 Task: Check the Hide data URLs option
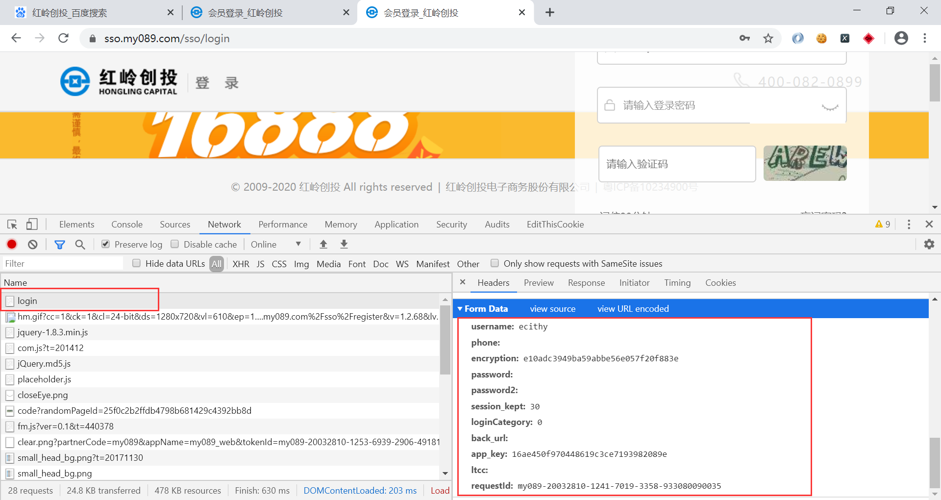tap(136, 263)
